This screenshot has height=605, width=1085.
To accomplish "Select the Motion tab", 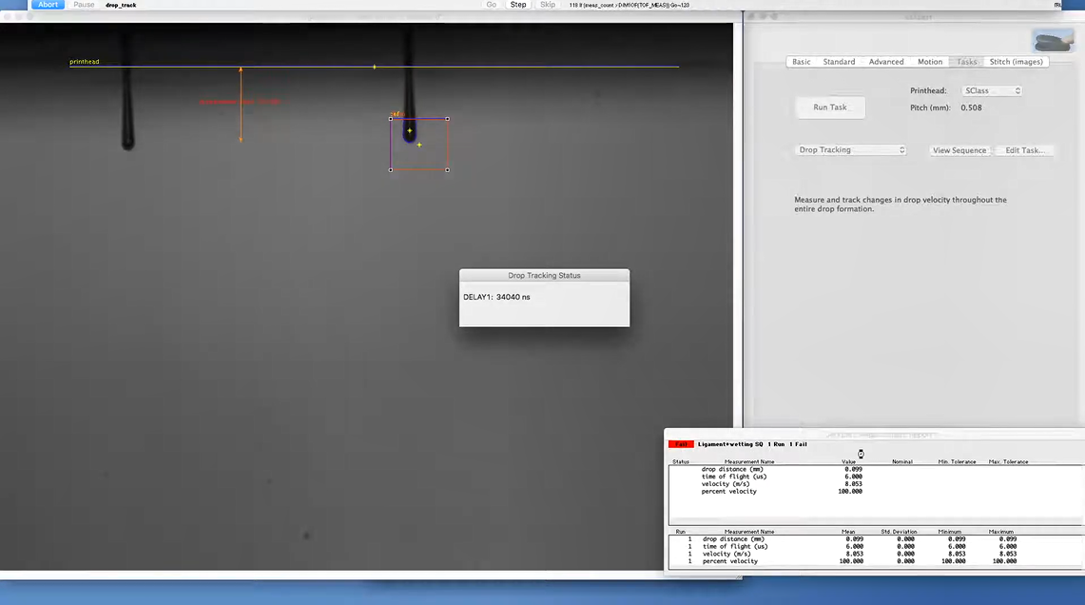I will point(930,62).
